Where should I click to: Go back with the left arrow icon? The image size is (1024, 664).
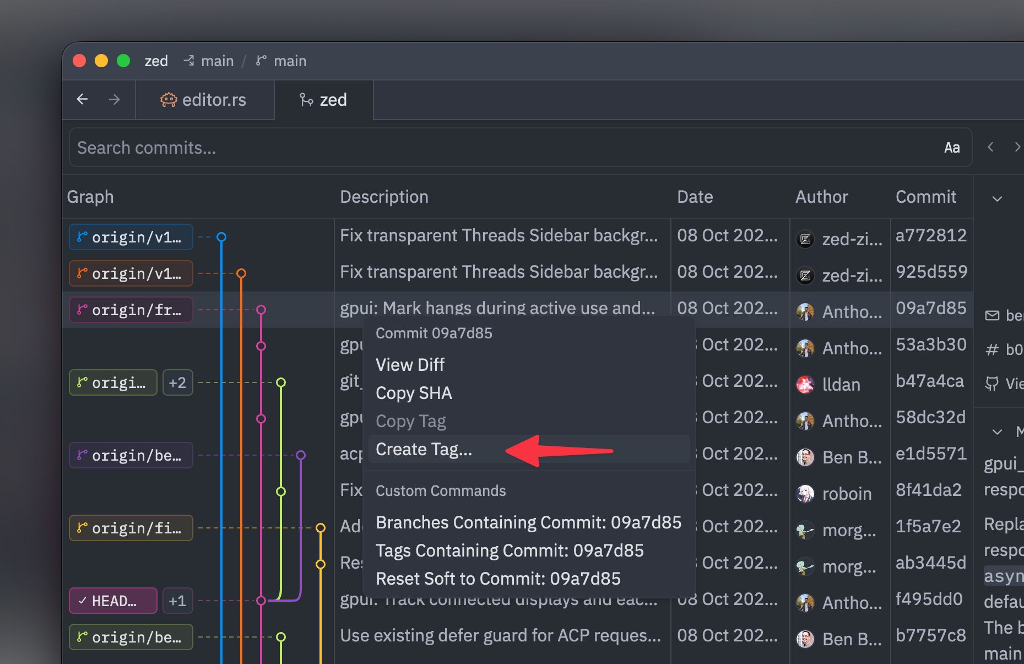coord(83,99)
